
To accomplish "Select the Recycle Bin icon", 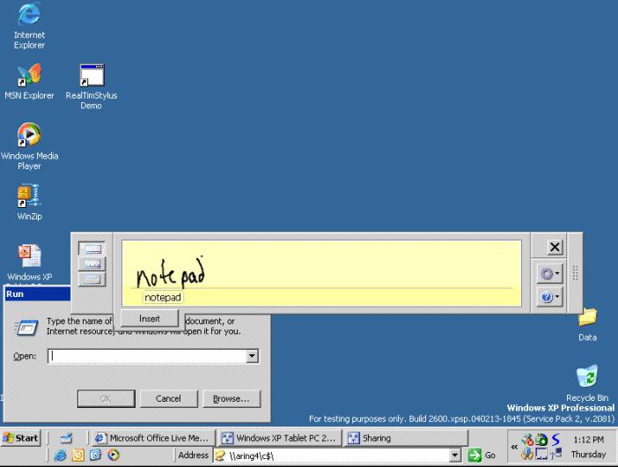I will (x=587, y=382).
